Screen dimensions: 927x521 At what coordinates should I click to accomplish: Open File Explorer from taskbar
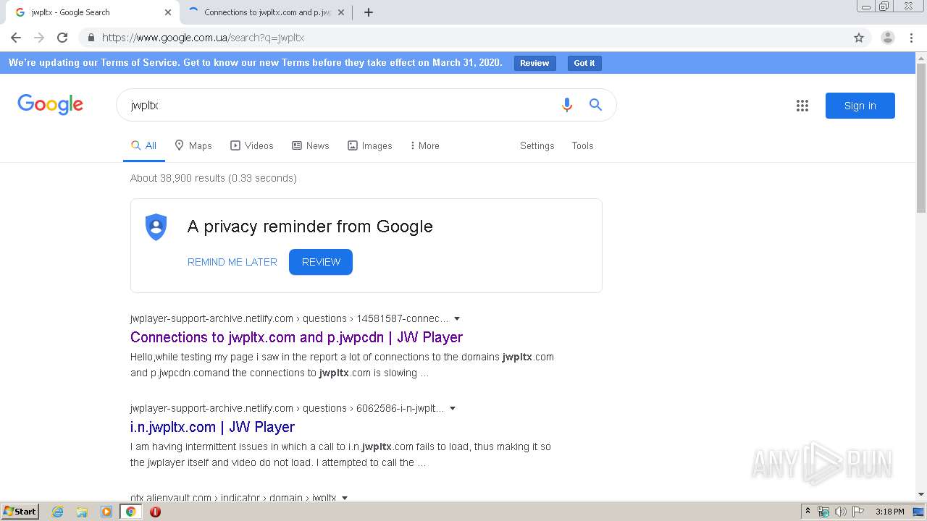82,512
